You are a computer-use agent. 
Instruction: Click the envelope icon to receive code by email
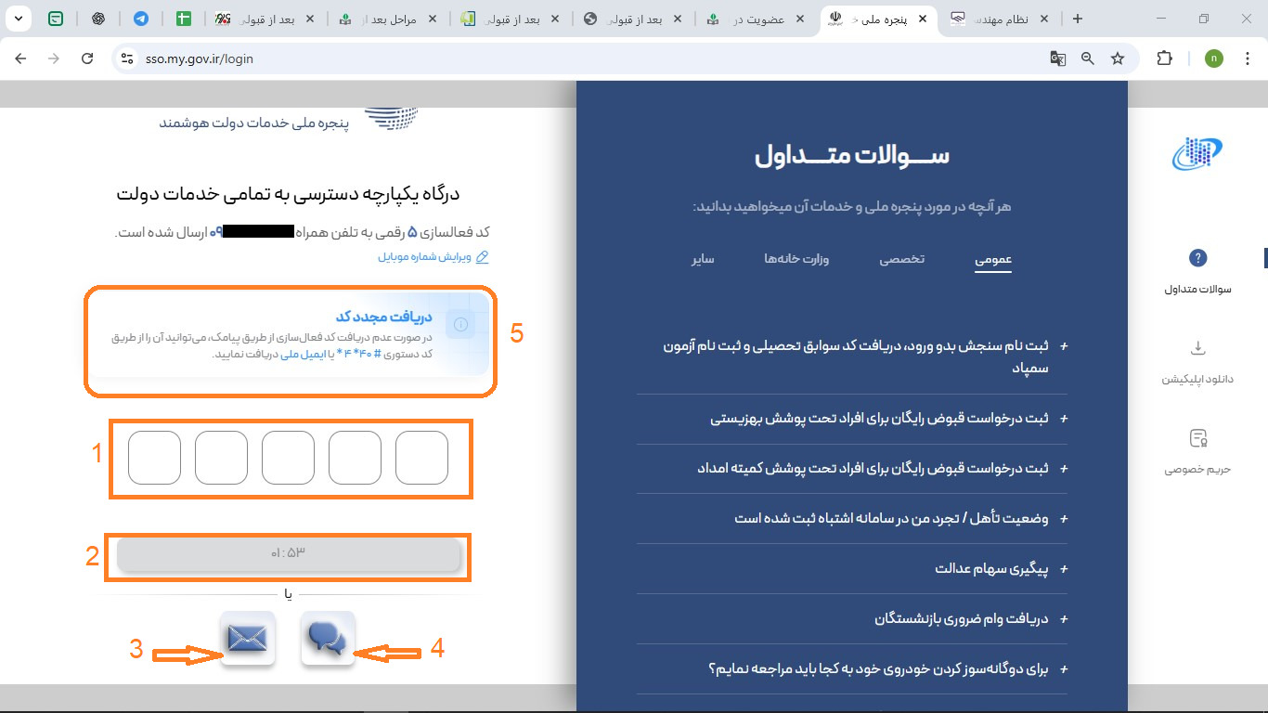247,641
